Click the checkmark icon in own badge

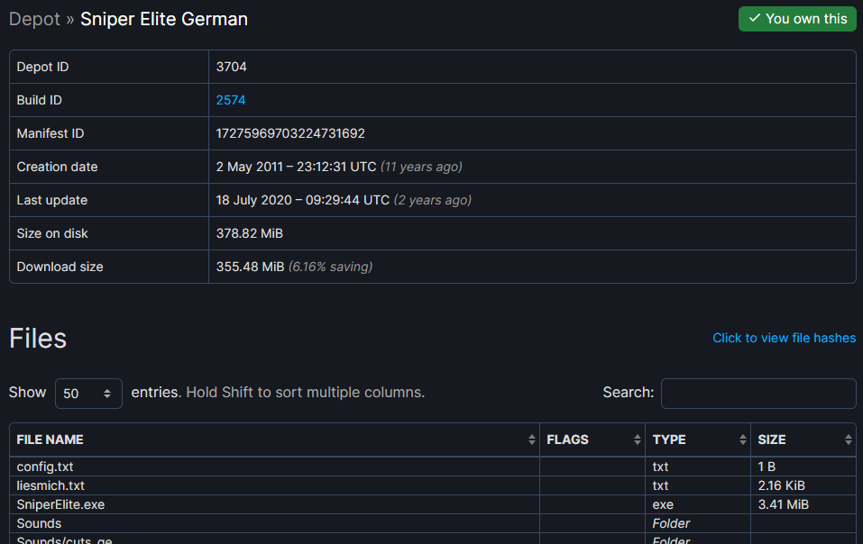755,18
